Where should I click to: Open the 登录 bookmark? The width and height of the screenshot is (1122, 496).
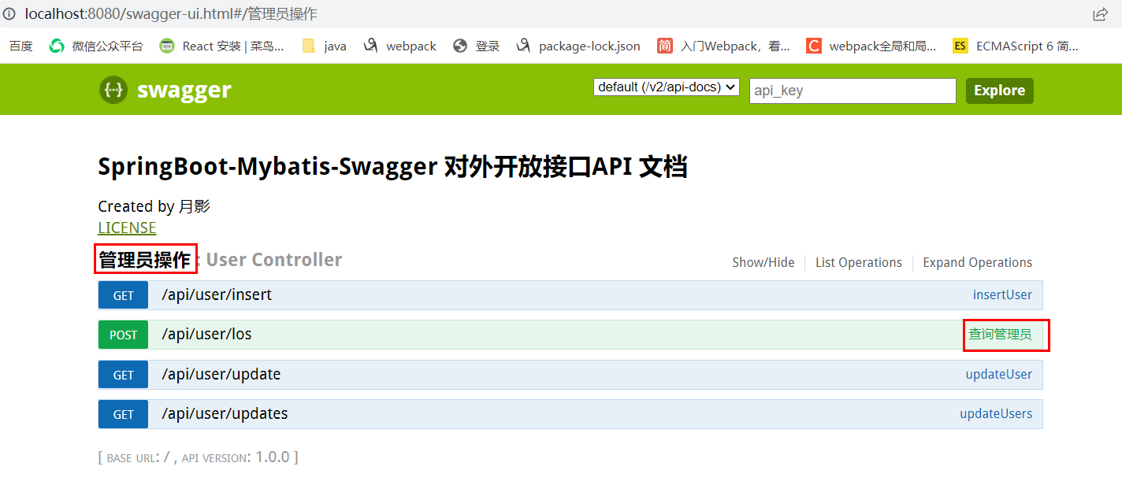coord(477,46)
